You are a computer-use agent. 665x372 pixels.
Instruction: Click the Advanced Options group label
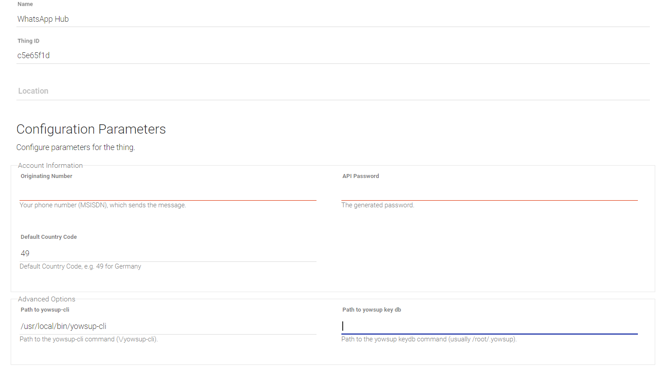tap(47, 299)
